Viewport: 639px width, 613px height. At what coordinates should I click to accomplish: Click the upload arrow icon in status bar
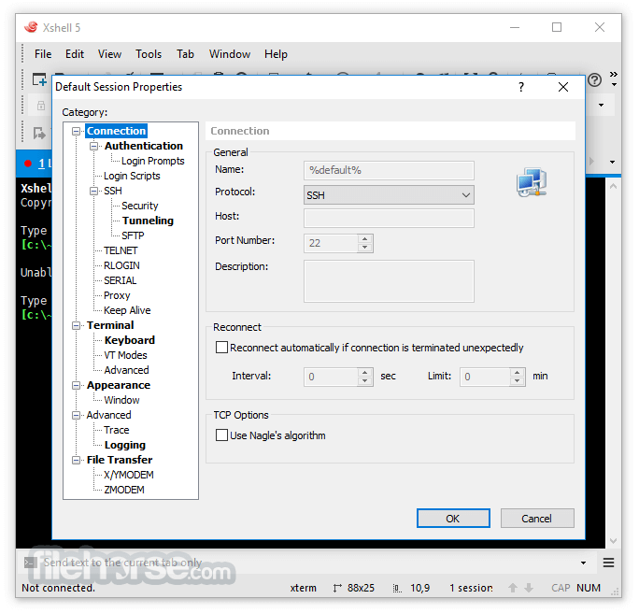pos(513,588)
